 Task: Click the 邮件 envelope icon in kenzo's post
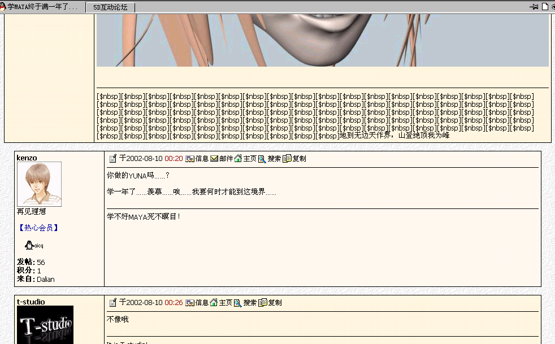[x=214, y=159]
